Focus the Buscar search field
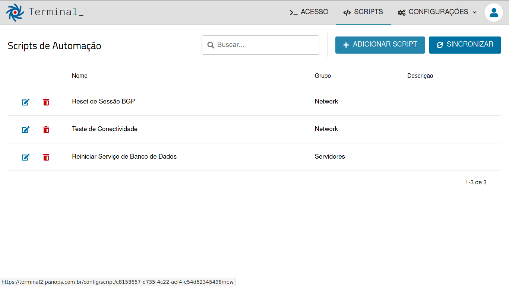Viewport: 509px width, 286px height. 260,45
